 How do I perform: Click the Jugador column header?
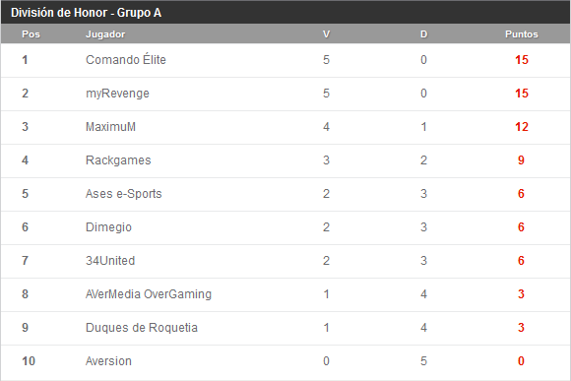(x=105, y=34)
